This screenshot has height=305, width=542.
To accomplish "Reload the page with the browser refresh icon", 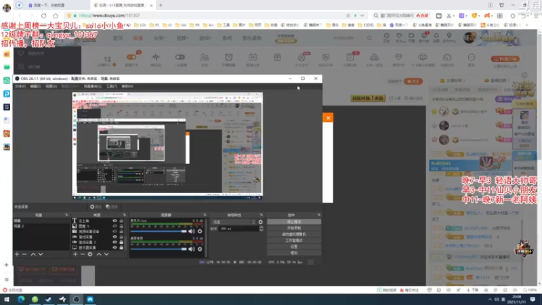I will 43,16.
